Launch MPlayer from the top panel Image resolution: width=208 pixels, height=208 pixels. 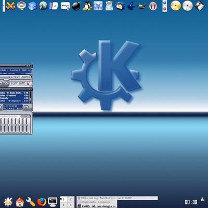tap(65, 6)
